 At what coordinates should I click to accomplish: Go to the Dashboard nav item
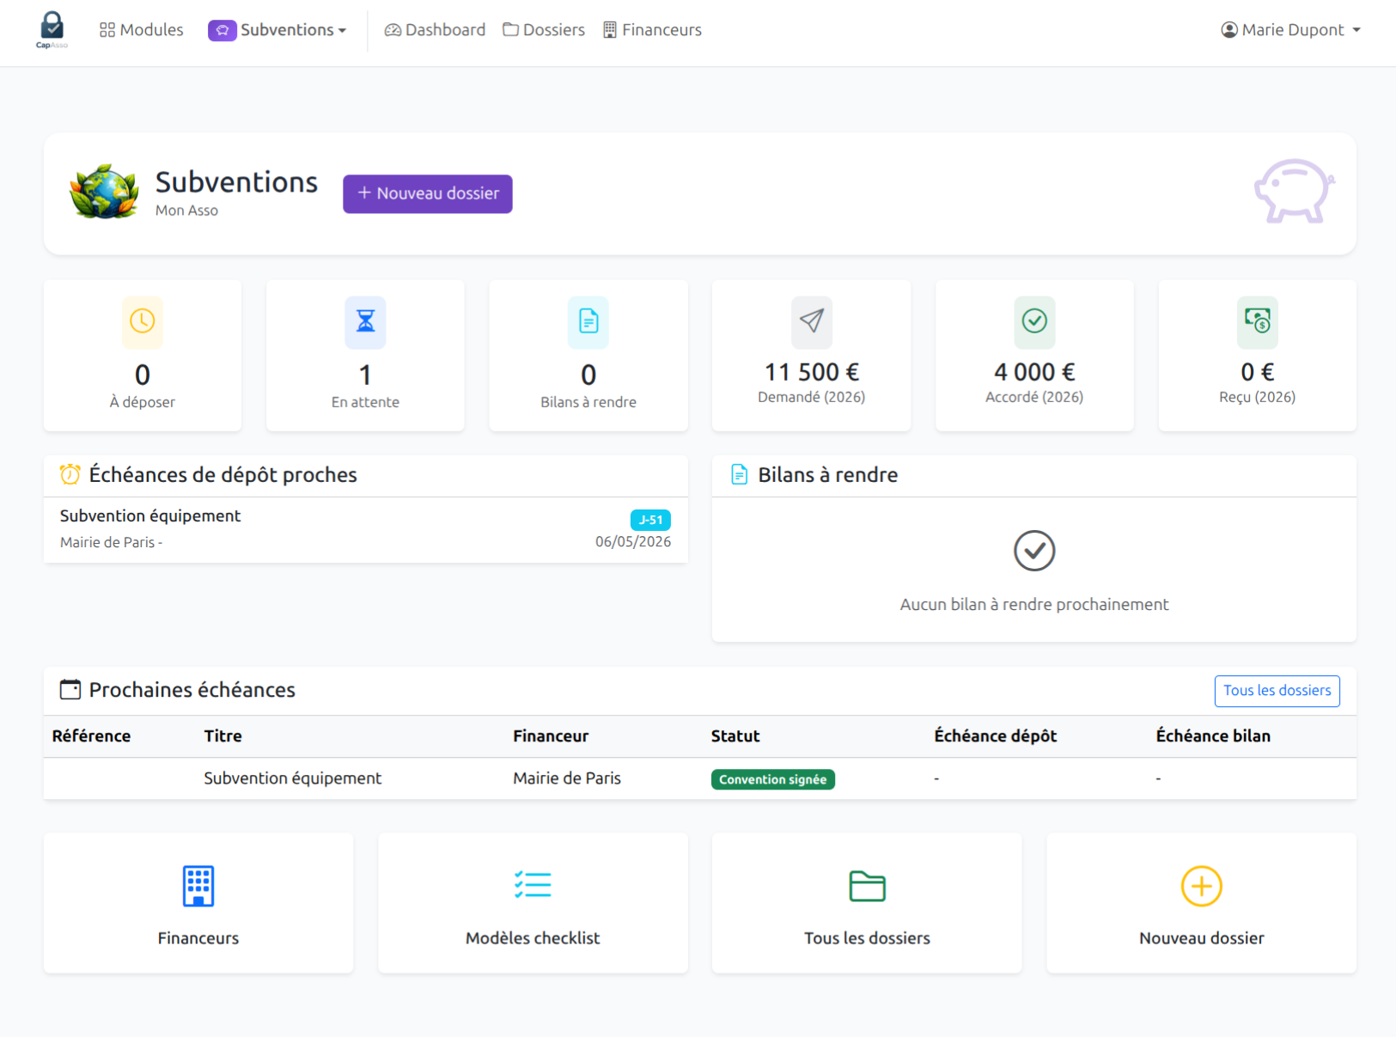[435, 30]
